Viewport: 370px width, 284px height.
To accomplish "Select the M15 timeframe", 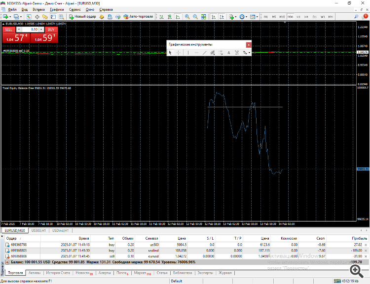I will 282,17.
